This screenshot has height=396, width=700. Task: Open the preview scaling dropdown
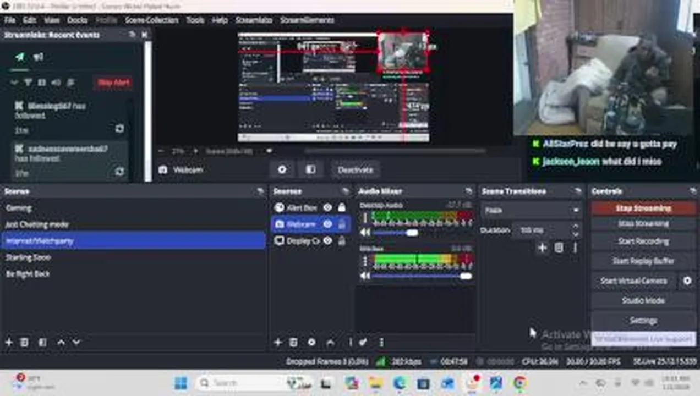tap(269, 151)
